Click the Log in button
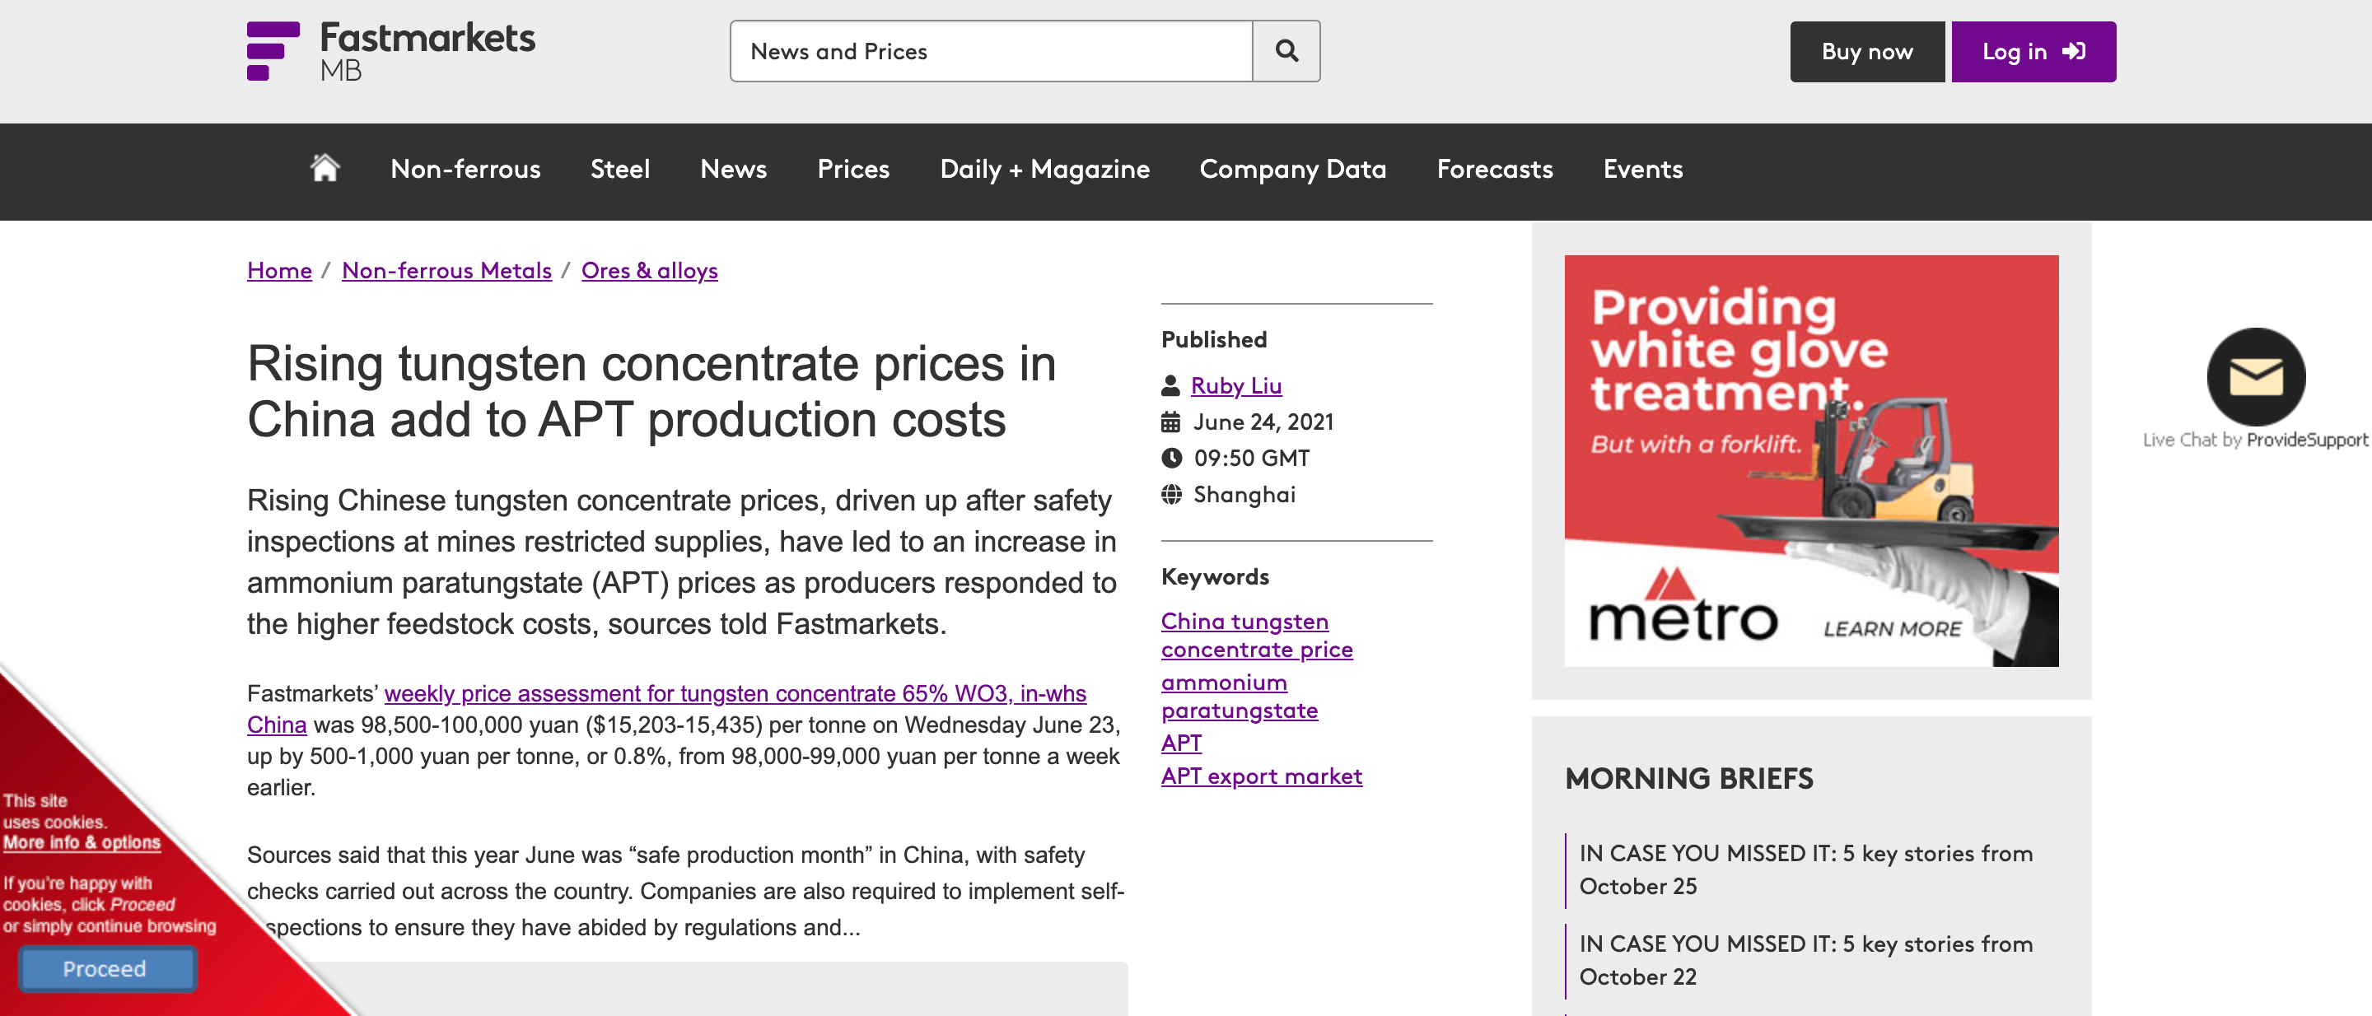 [x=2032, y=52]
